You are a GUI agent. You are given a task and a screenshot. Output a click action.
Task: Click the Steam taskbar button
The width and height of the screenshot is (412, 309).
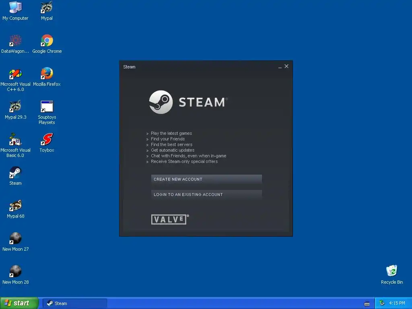pyautogui.click(x=74, y=303)
